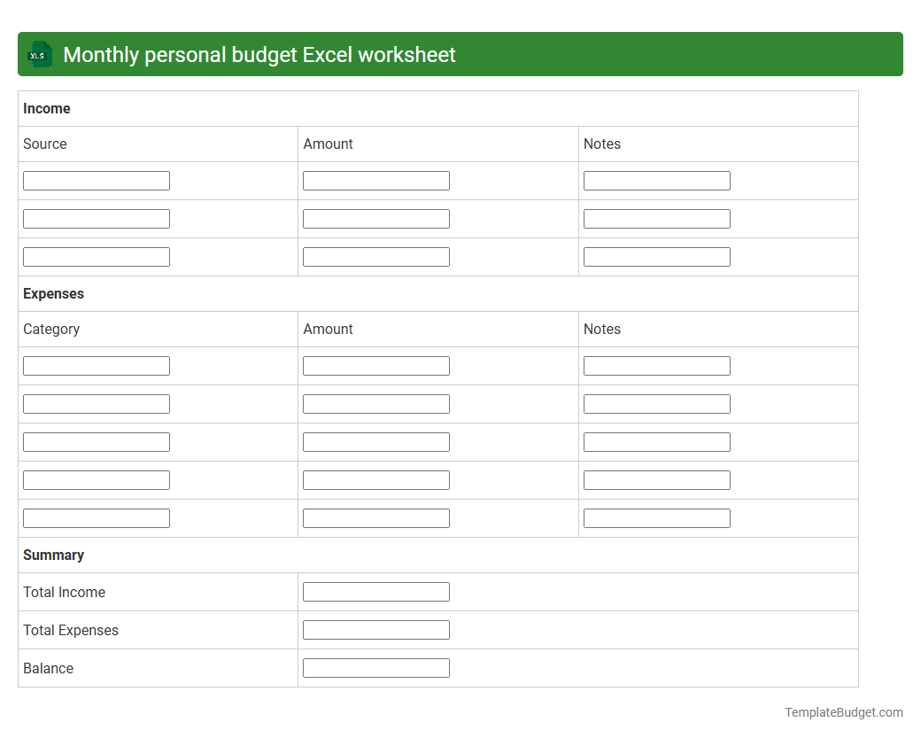Image resolution: width=921 pixels, height=738 pixels.
Task: Click the Total Income input field
Action: tap(375, 591)
